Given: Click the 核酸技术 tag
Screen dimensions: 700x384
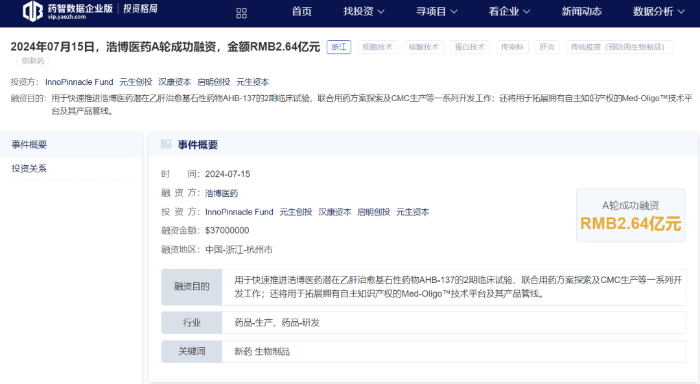Looking at the screenshot, I should pos(424,47).
